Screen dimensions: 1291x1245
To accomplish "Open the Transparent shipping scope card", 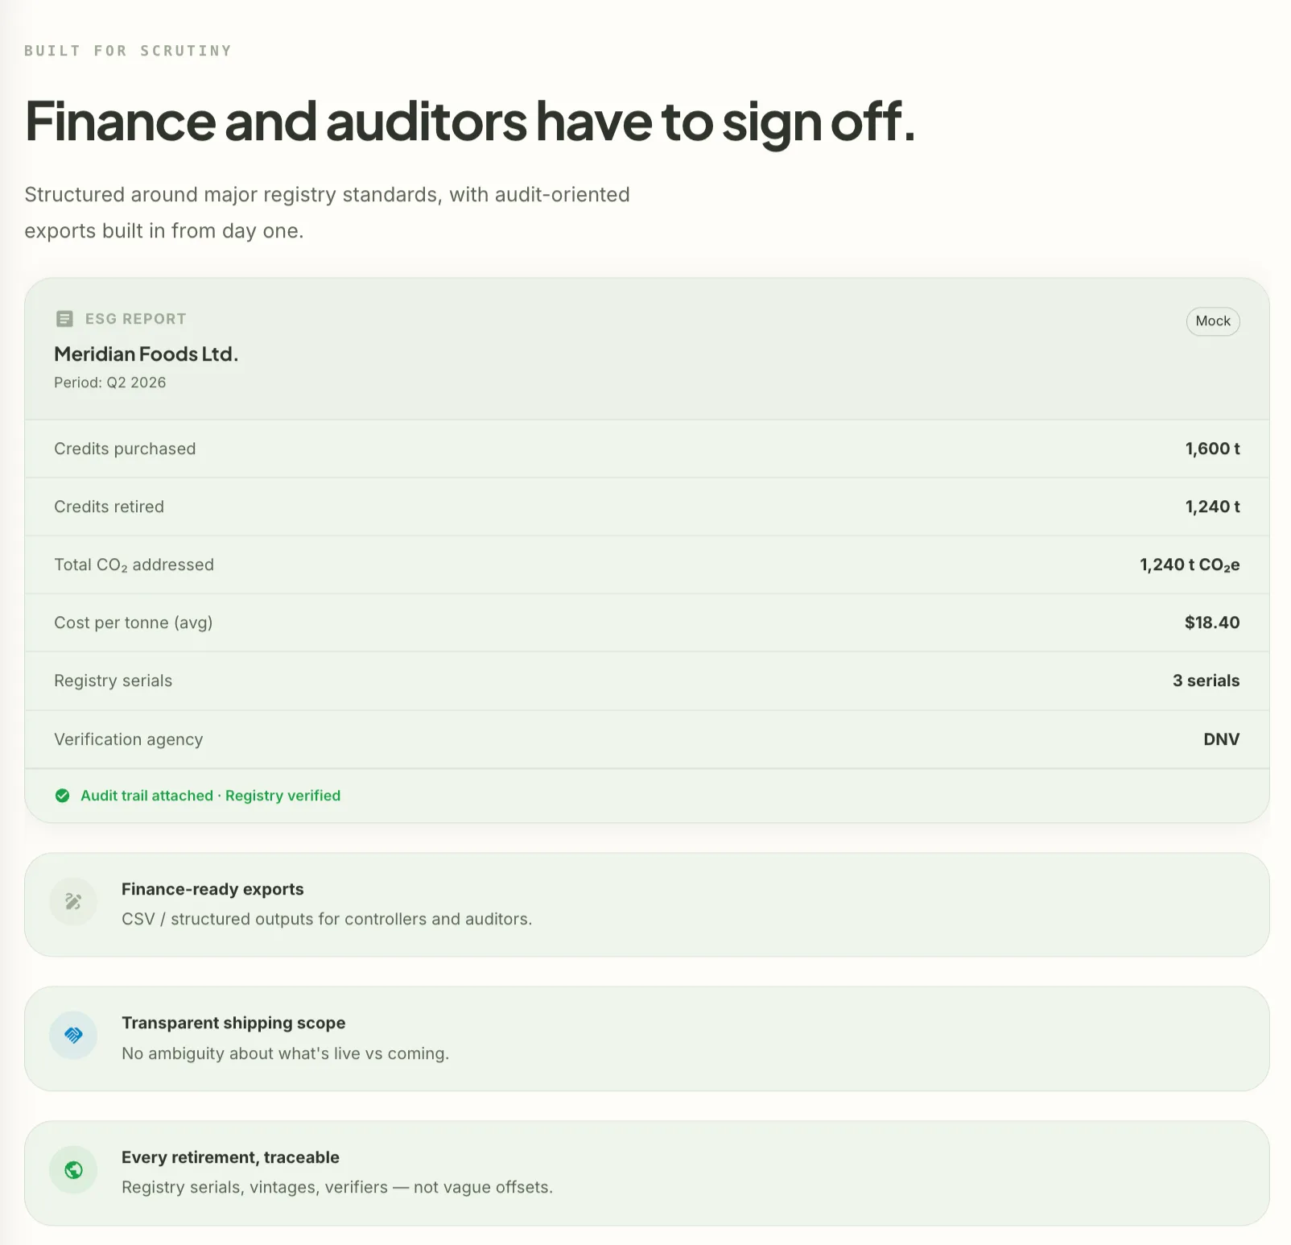I will pos(647,1039).
